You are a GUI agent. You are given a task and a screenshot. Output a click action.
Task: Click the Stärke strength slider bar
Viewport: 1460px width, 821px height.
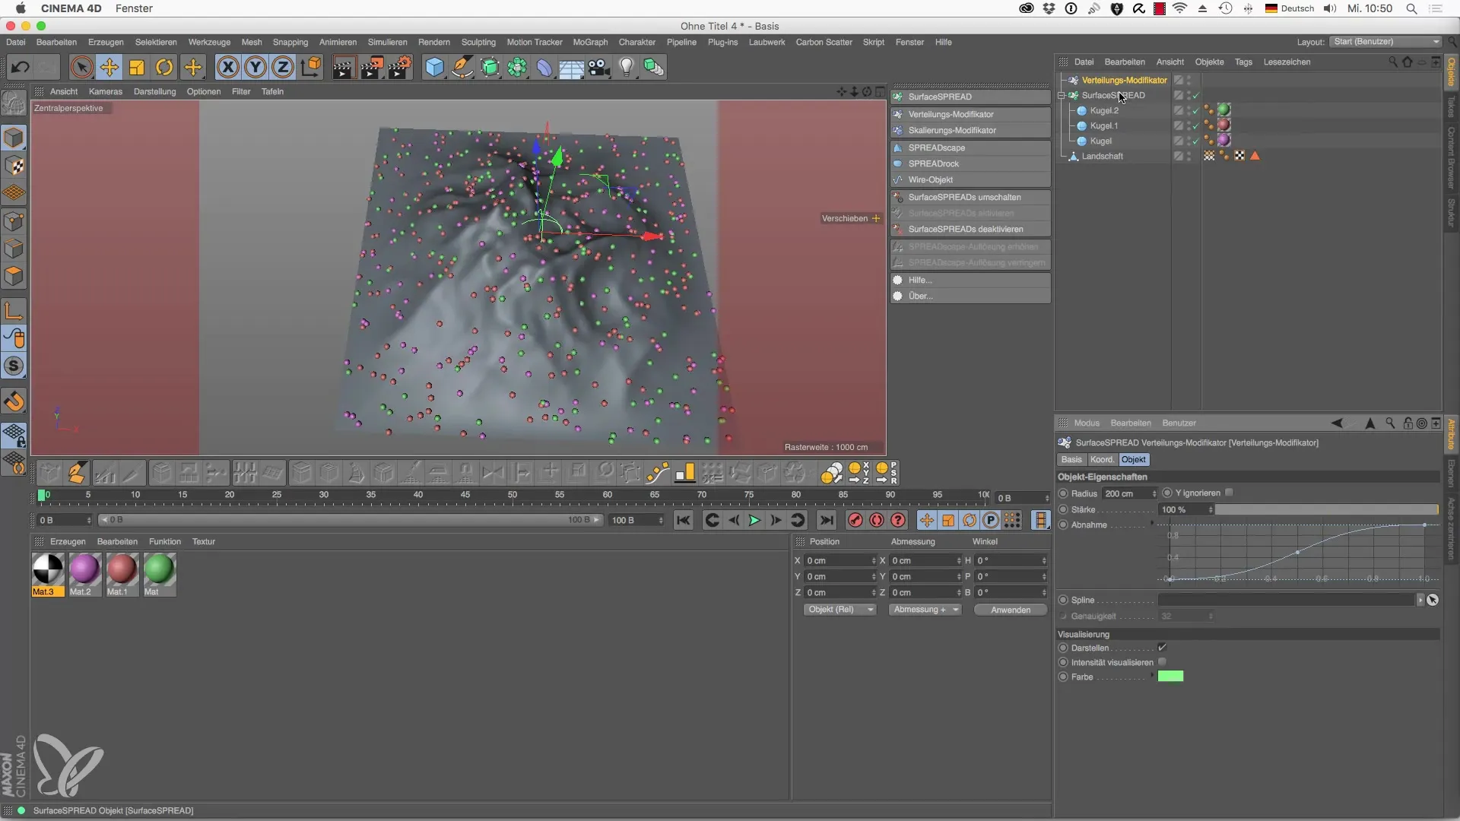click(x=1327, y=509)
